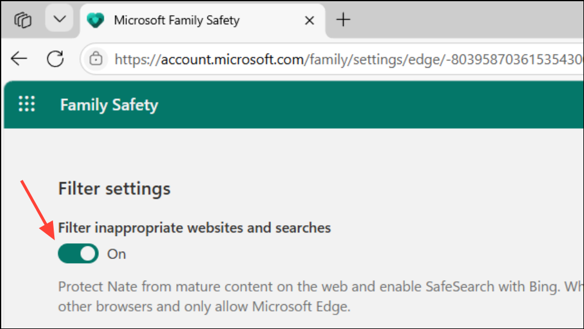
Task: Click the "Protect Nate from mature content" text
Action: pyautogui.click(x=181, y=286)
